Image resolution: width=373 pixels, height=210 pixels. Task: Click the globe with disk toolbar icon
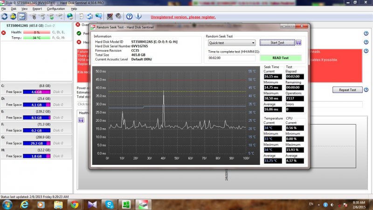[x=70, y=16]
